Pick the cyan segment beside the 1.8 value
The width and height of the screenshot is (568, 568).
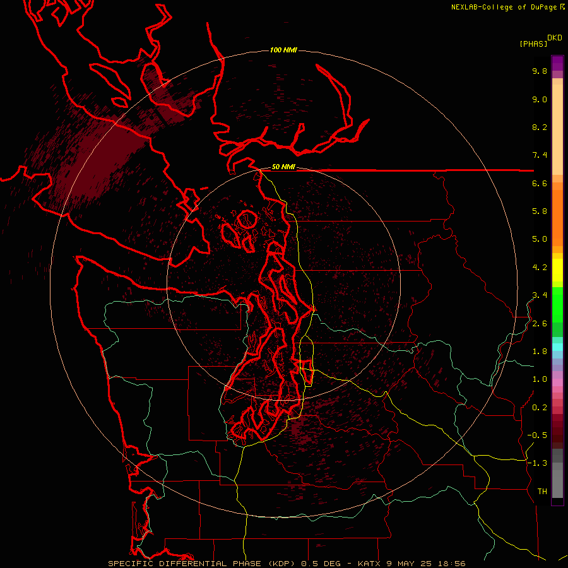(557, 347)
